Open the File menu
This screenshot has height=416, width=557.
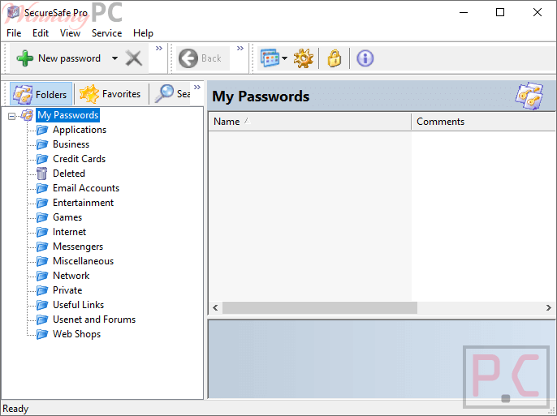coord(14,33)
